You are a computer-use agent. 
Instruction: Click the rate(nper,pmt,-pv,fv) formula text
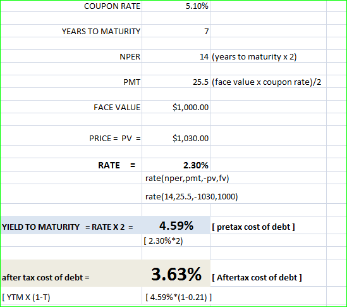point(187,179)
